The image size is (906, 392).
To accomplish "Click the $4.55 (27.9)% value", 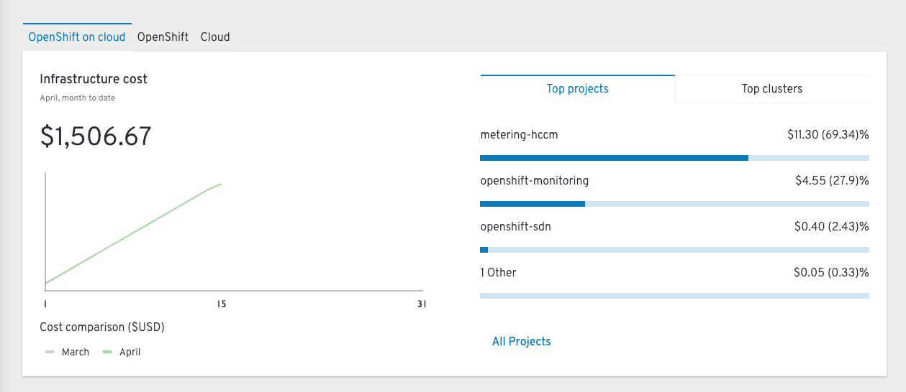I will pyautogui.click(x=832, y=181).
